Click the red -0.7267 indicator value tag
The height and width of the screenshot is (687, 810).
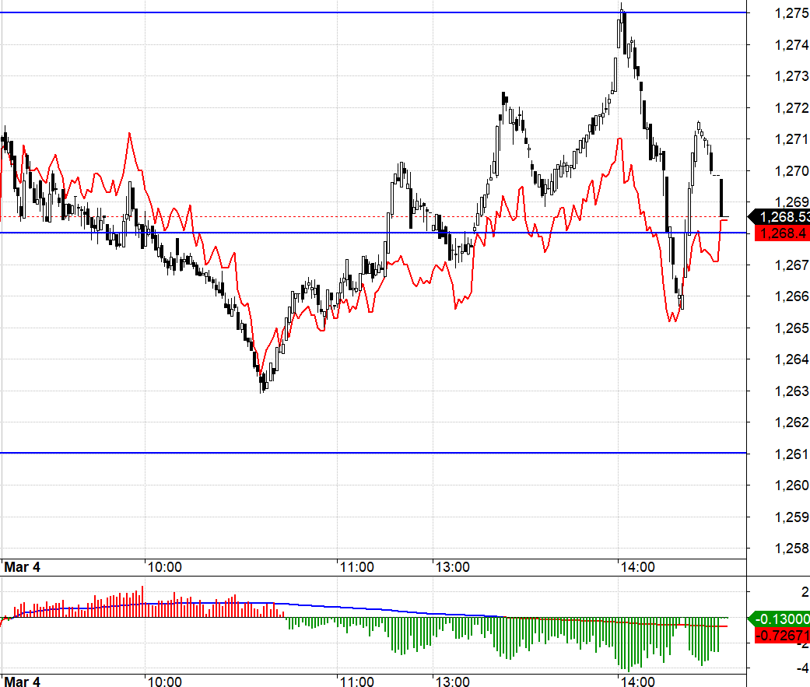click(780, 636)
